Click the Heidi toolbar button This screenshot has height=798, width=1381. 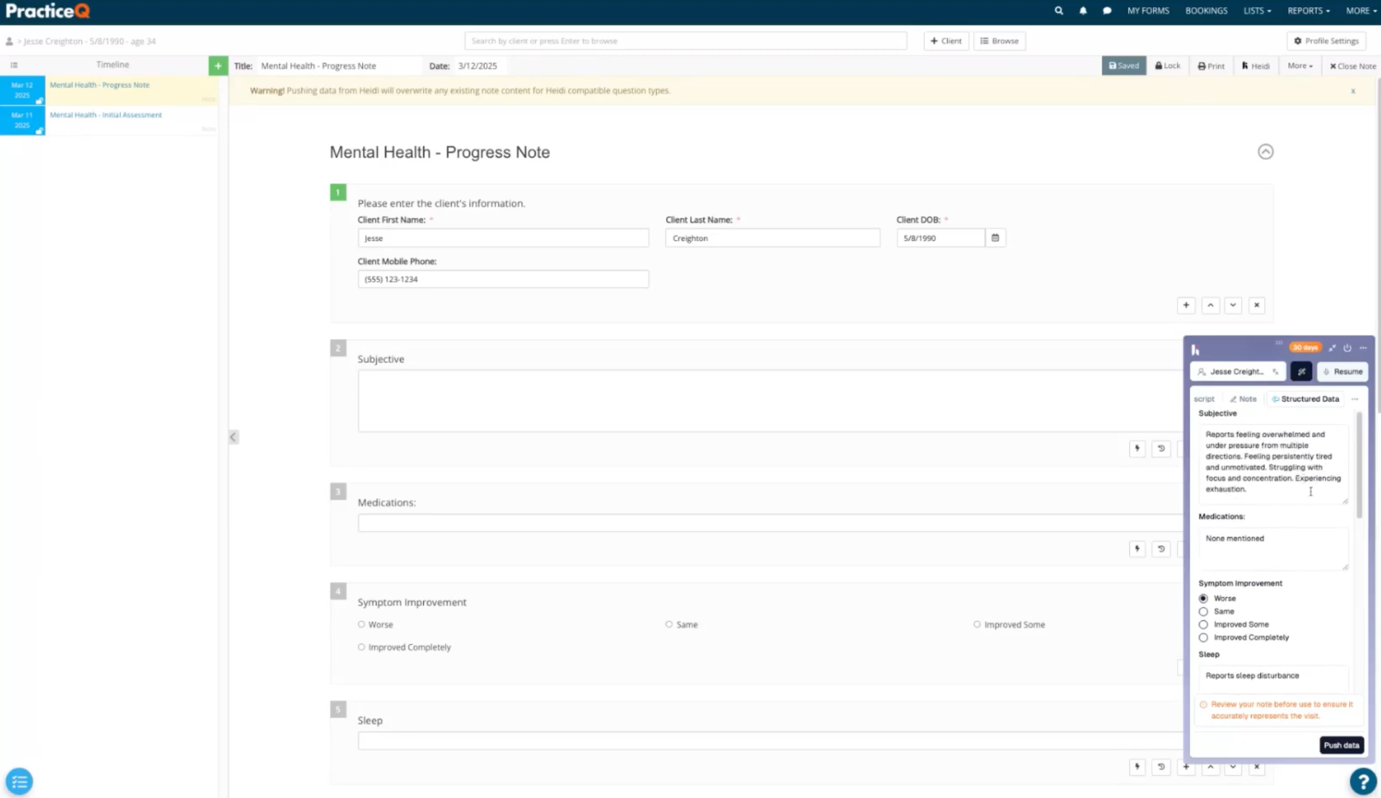tap(1255, 65)
